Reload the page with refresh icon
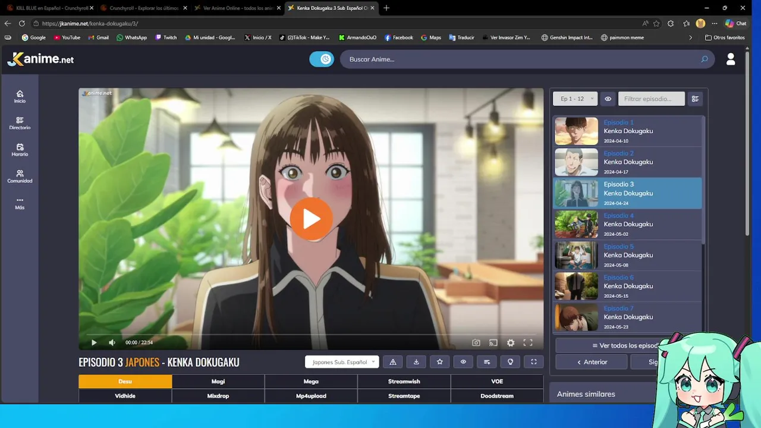 [22, 23]
